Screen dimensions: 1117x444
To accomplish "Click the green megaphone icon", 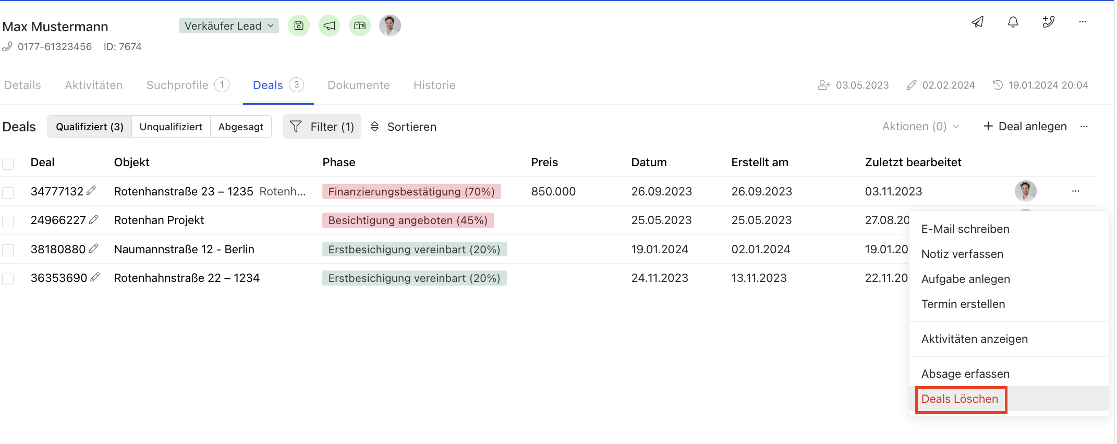I will [x=329, y=26].
